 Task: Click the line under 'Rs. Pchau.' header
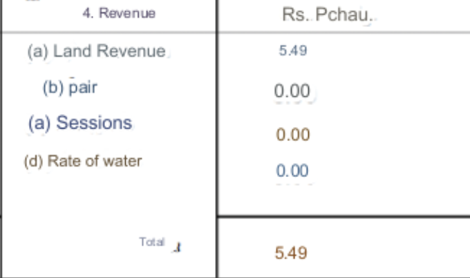pyautogui.click(x=346, y=32)
